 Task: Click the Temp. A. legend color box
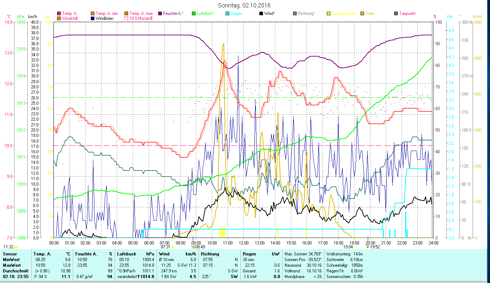coord(59,14)
